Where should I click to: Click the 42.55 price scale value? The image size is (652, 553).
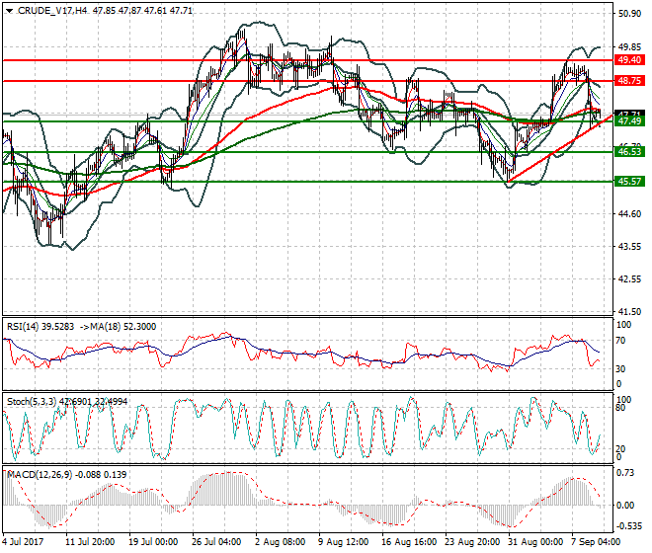[629, 278]
